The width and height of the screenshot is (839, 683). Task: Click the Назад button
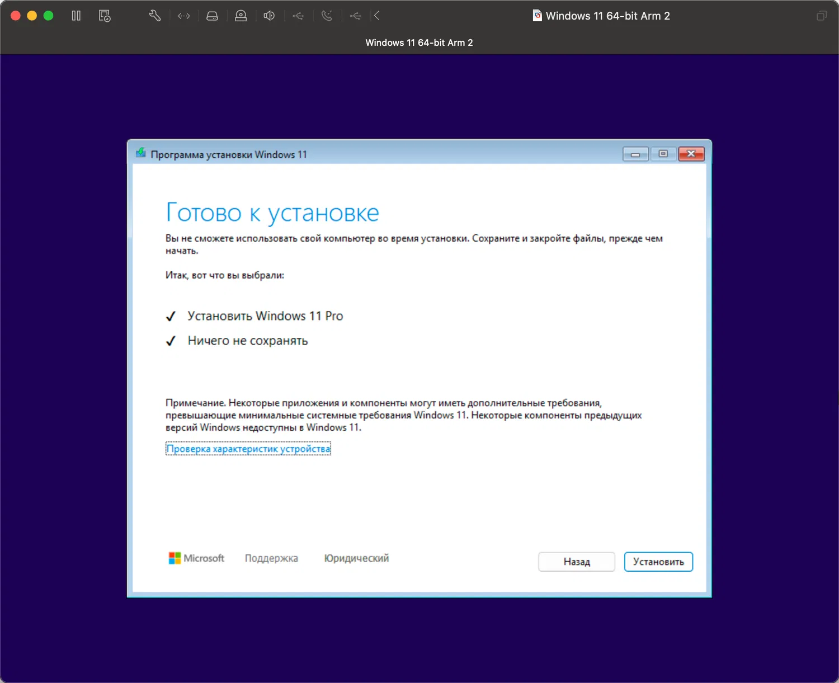point(577,562)
